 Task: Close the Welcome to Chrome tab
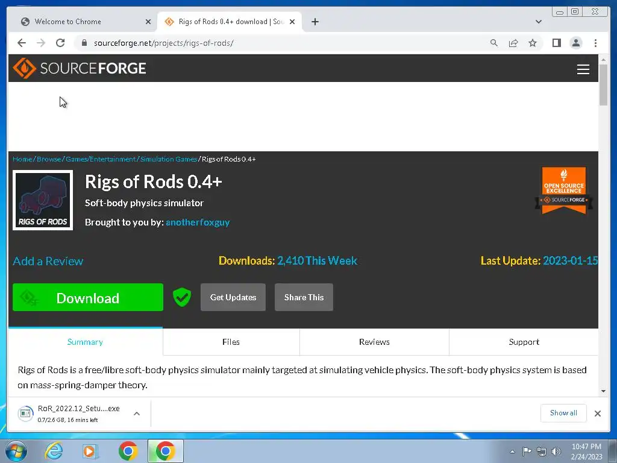148,22
